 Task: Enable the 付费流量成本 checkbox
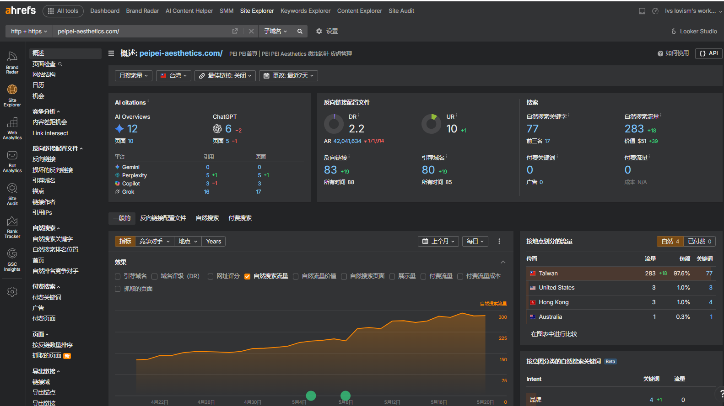[460, 276]
